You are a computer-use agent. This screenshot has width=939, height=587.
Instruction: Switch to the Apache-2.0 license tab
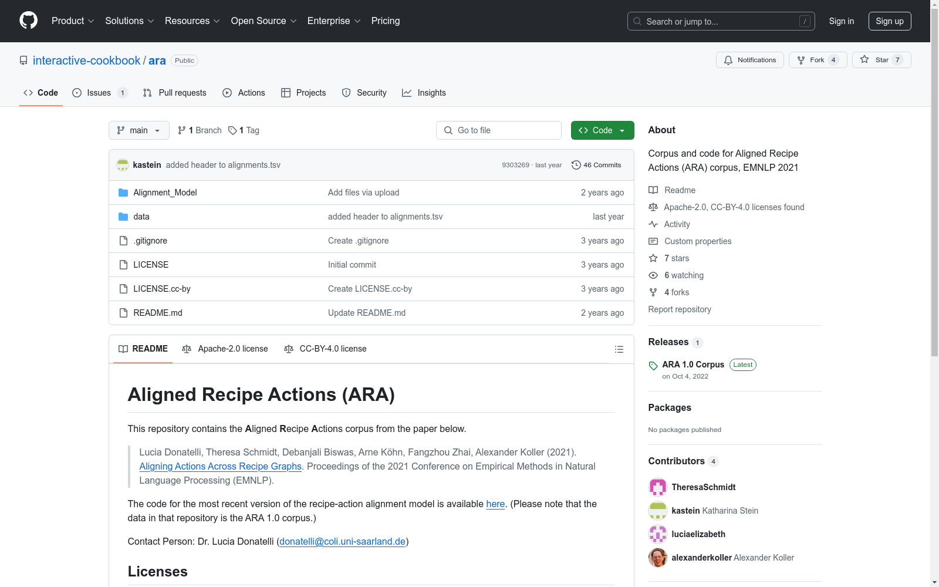coord(225,349)
